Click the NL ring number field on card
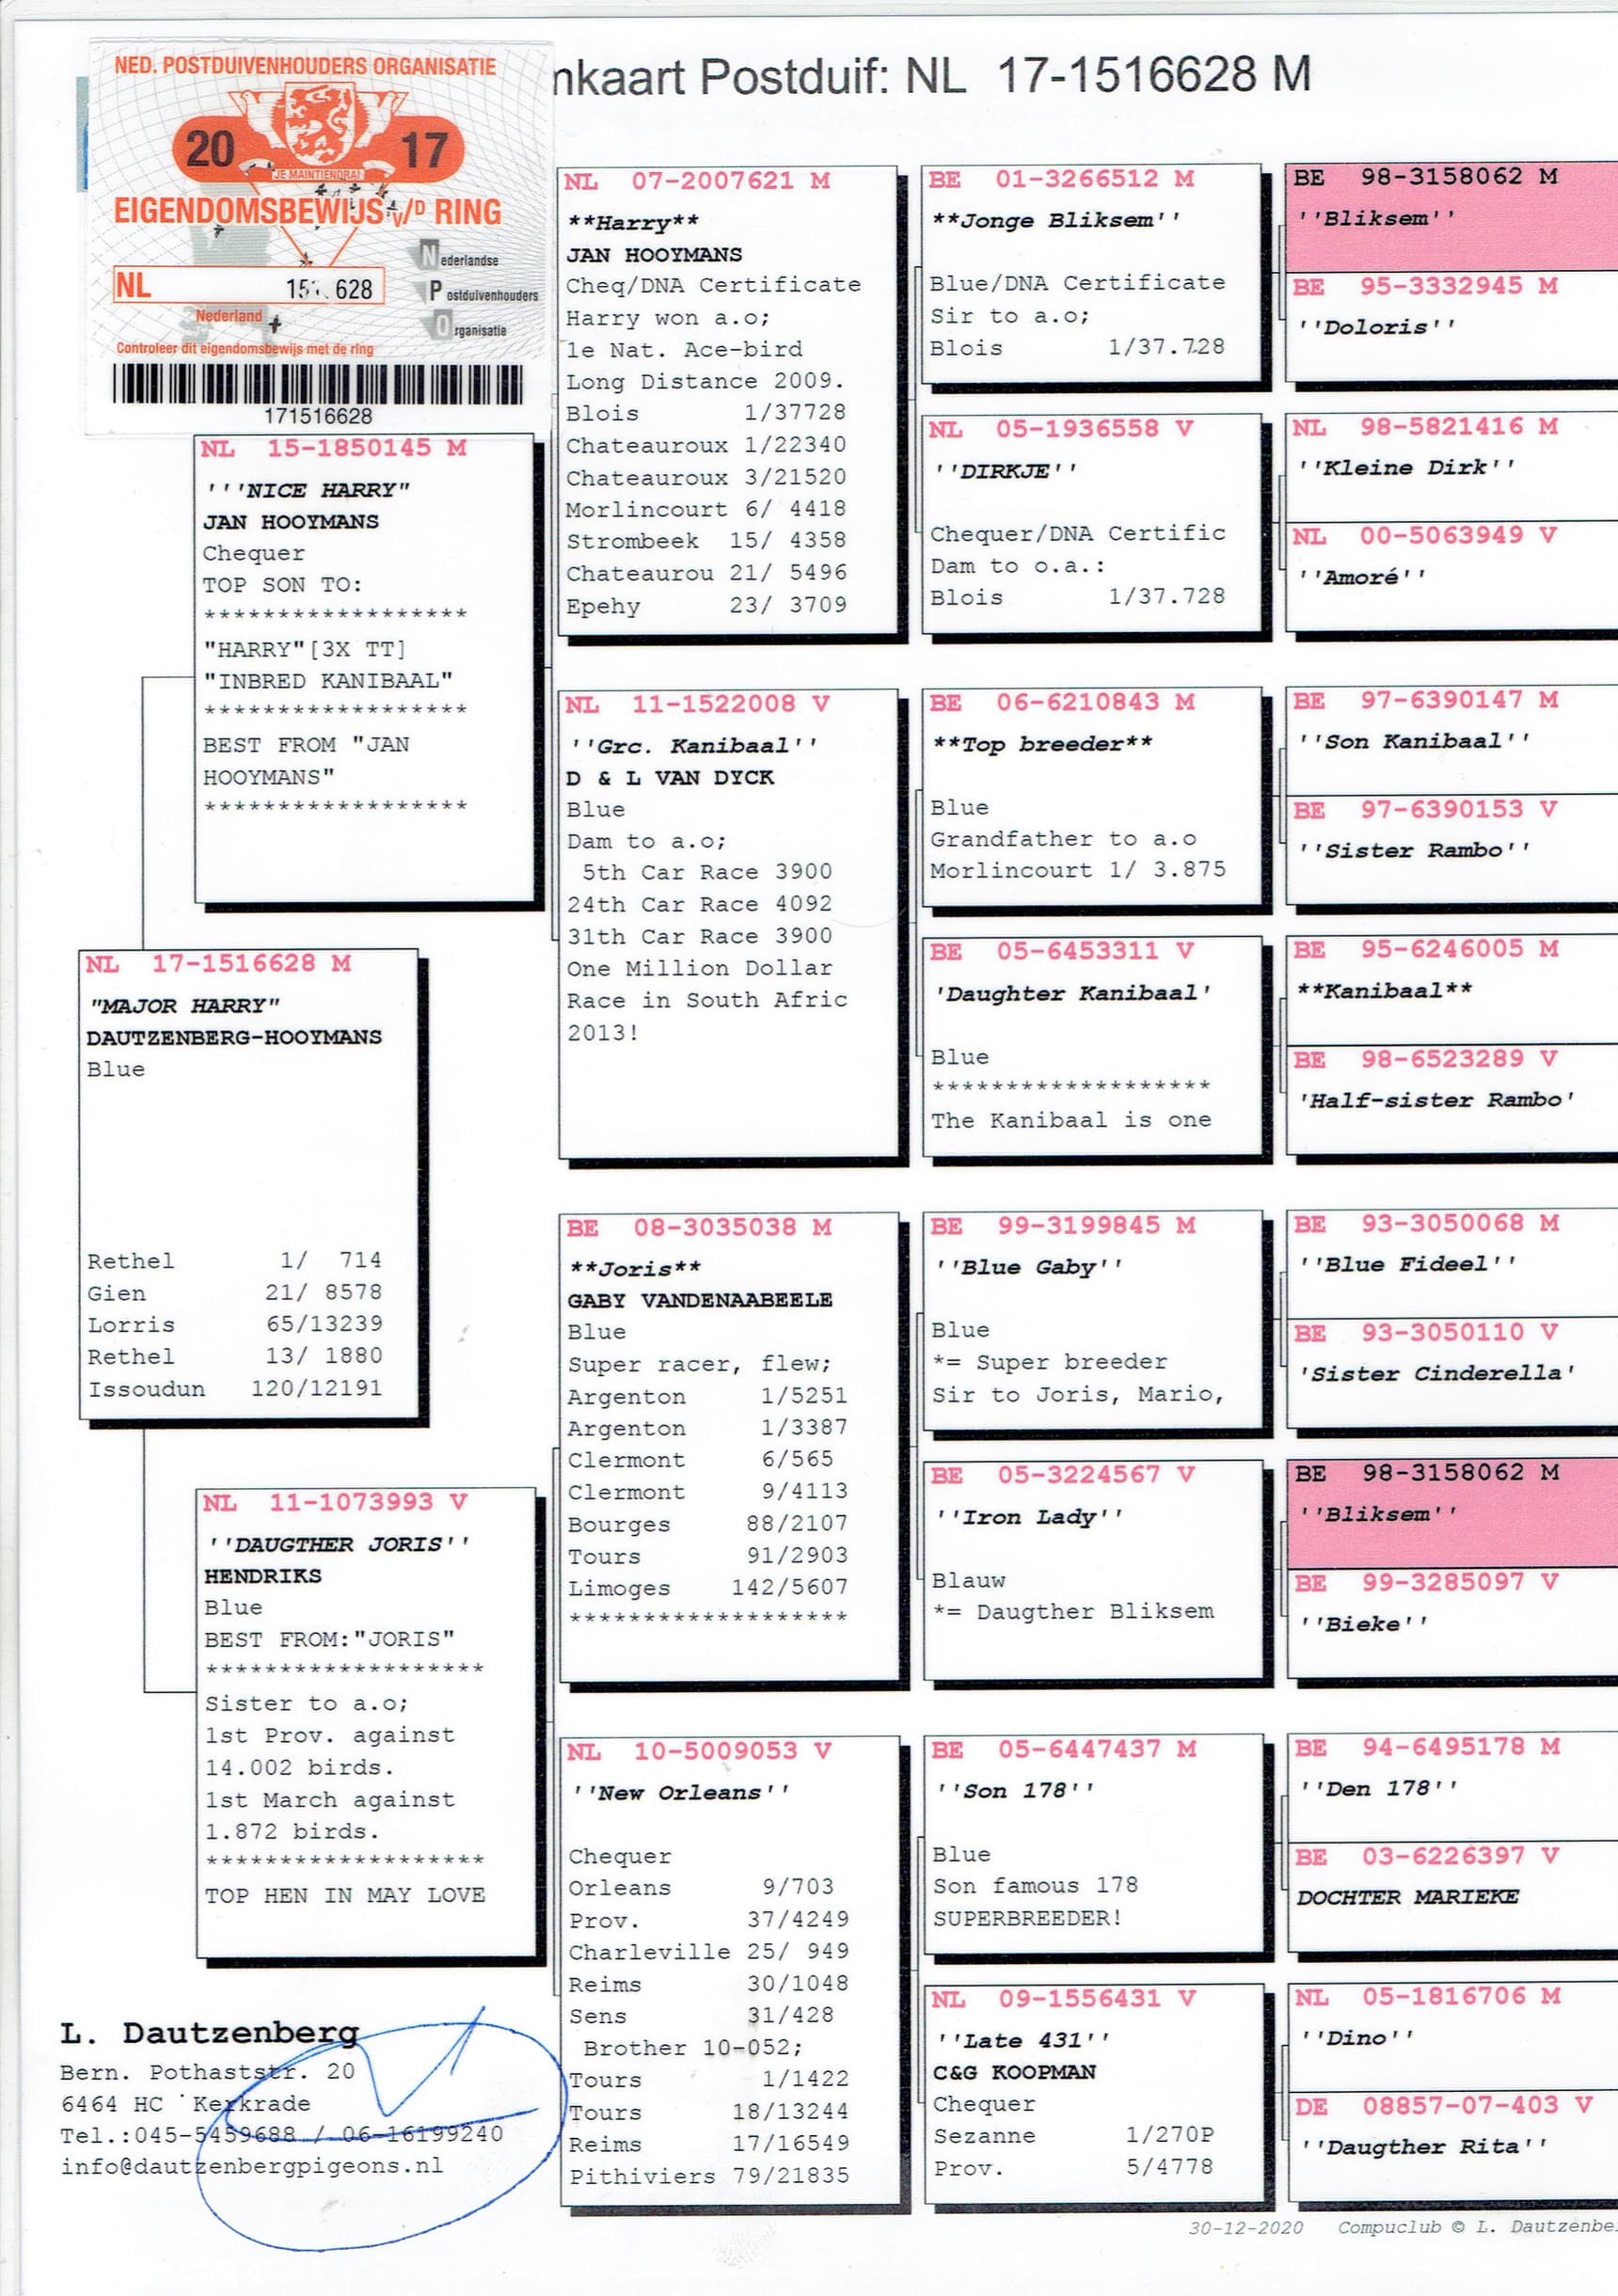This screenshot has width=1618, height=2296. 248,287
